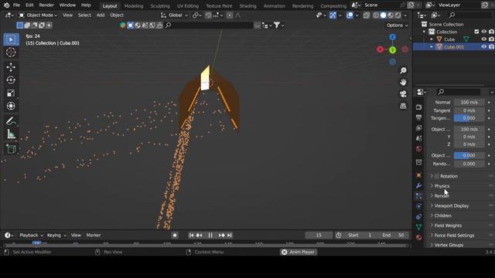The width and height of the screenshot is (495, 278).
Task: Switch to the Shading workspace tab
Action: 247,5
